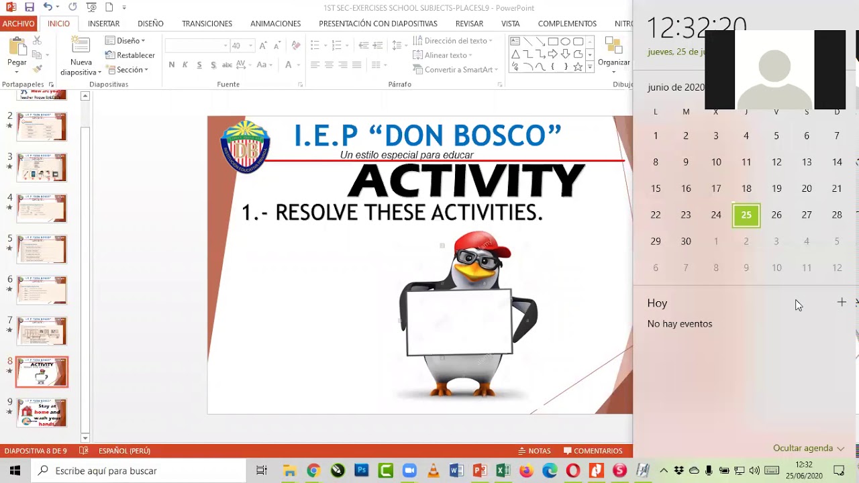Open the Sección dropdown
The image size is (859, 483).
click(127, 70)
